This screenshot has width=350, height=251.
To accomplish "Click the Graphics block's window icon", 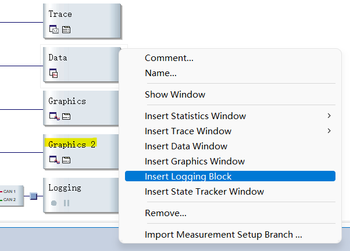I will (54, 117).
